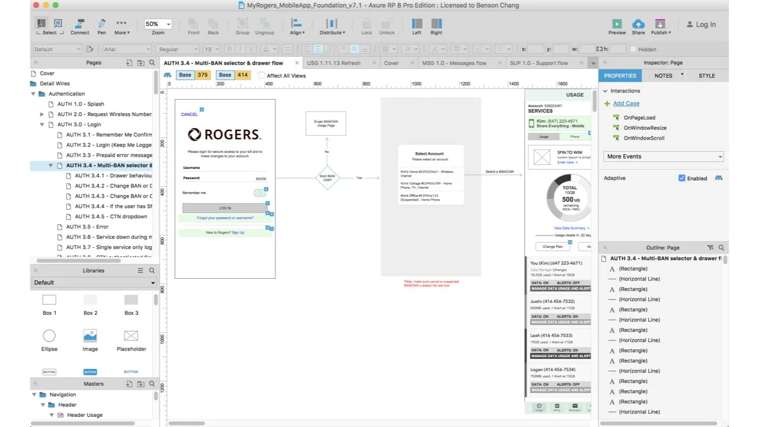Select AUTH 1.0 - Splash page
The height and width of the screenshot is (427, 759).
pyautogui.click(x=80, y=104)
